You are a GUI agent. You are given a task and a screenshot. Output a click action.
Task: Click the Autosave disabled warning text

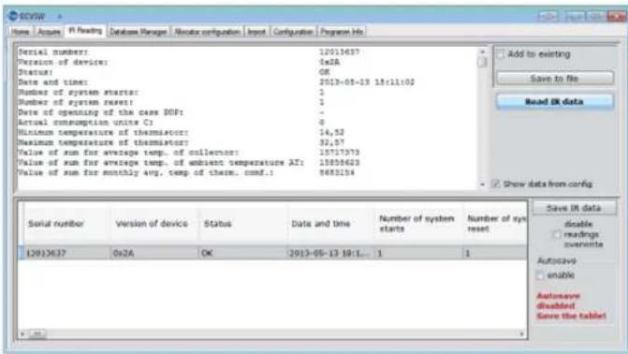570,306
